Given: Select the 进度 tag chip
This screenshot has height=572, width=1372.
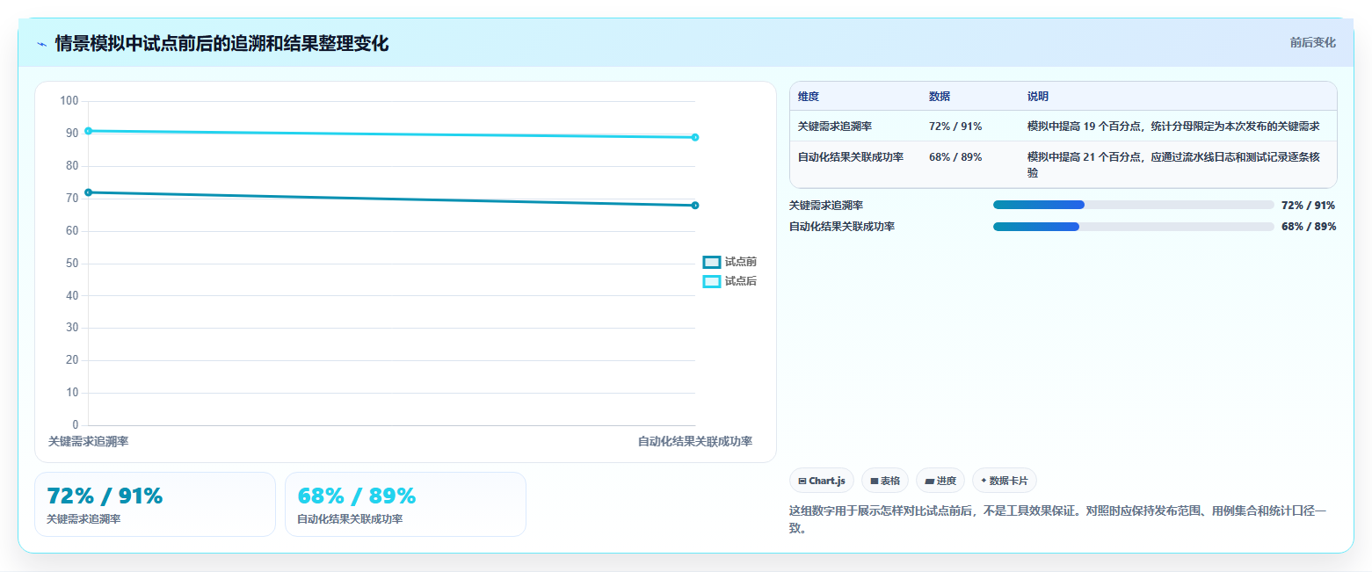Looking at the screenshot, I should 940,481.
